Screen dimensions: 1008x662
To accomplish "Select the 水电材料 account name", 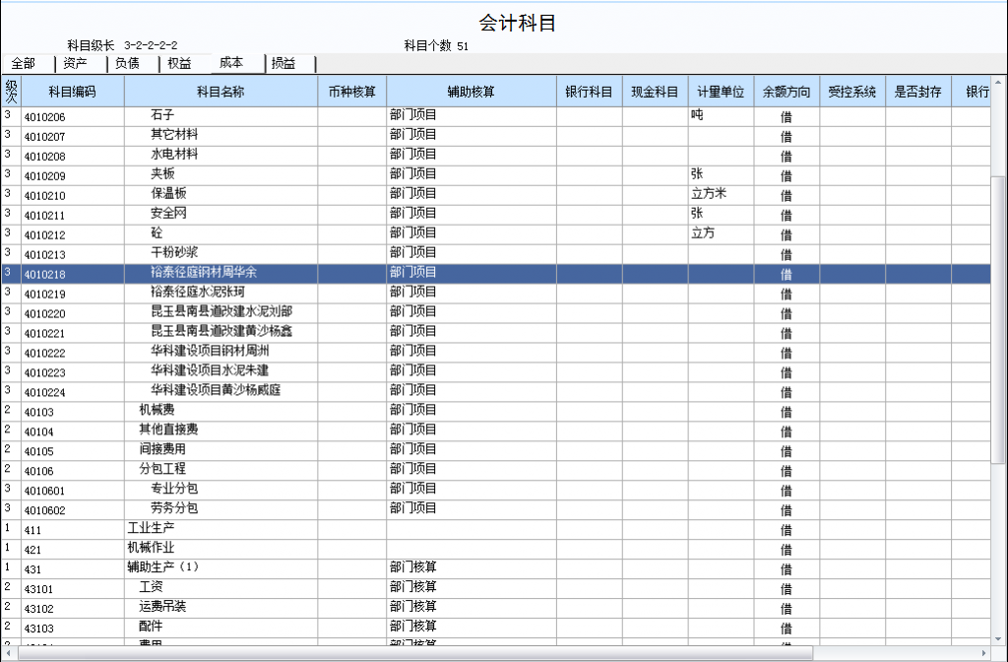I will pos(174,155).
